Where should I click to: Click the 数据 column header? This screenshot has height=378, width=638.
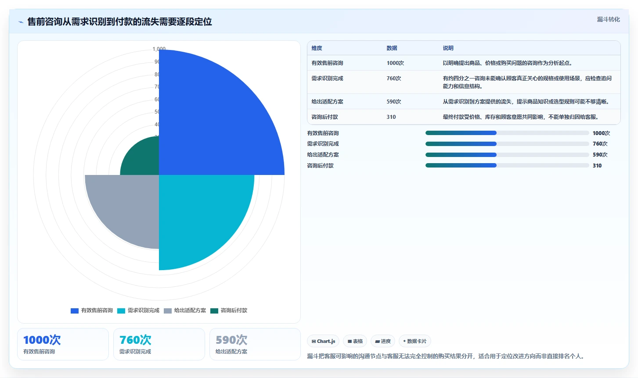pos(392,48)
